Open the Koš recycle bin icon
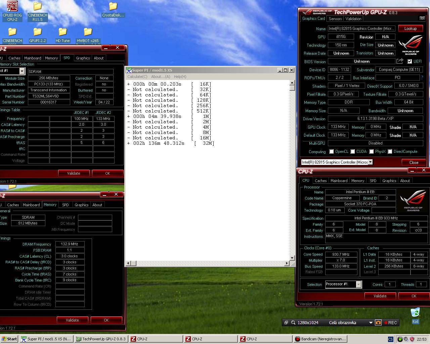This screenshot has width=430, height=344. pyautogui.click(x=416, y=315)
